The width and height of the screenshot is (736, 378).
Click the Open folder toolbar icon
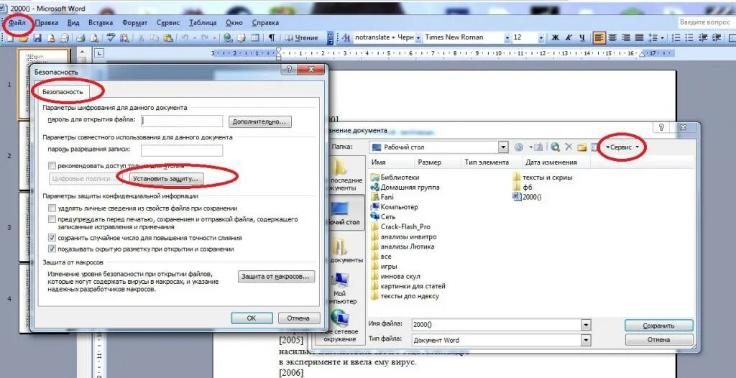(x=24, y=38)
